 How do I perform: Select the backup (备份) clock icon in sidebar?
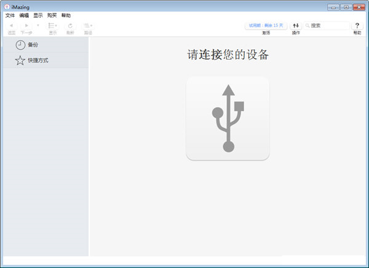pos(21,45)
